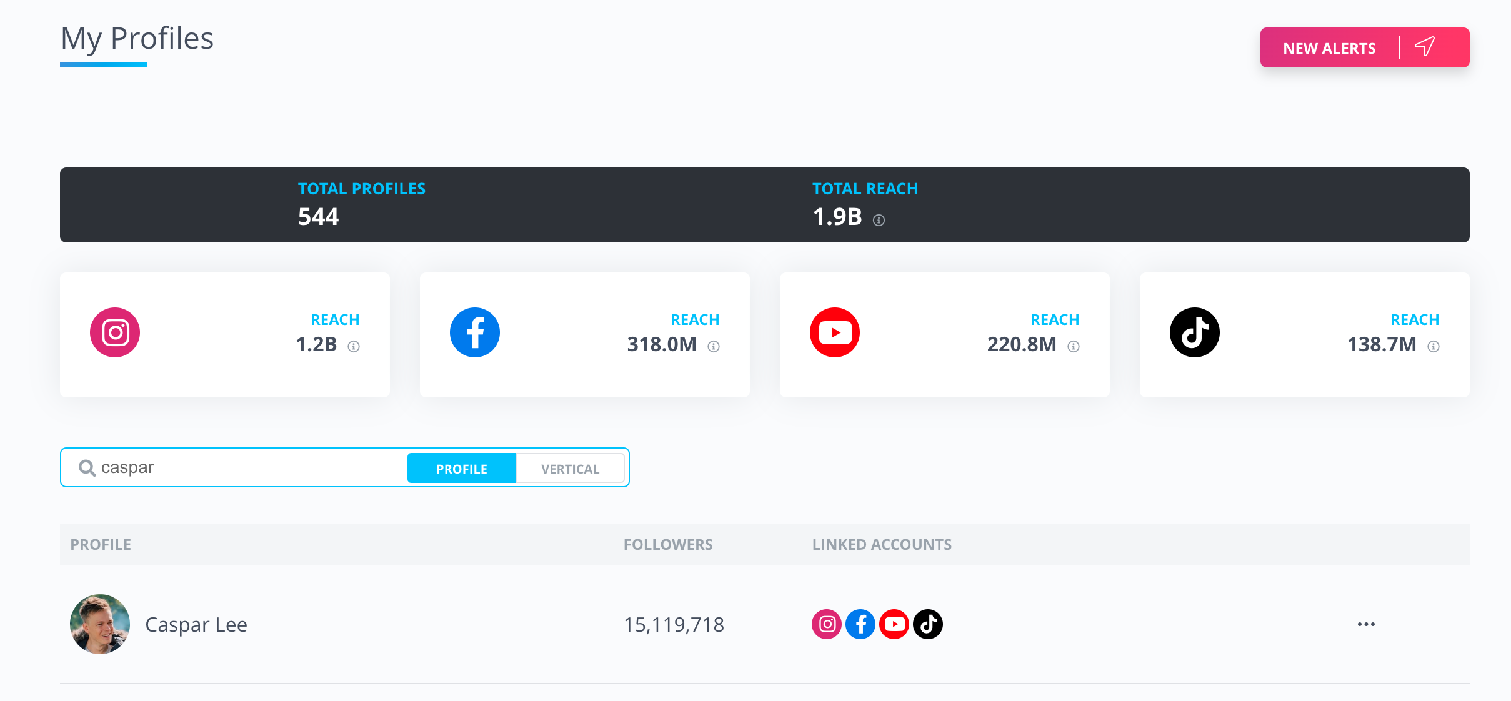Image resolution: width=1511 pixels, height=701 pixels.
Task: Open the YouTube reach card icon
Action: [835, 332]
